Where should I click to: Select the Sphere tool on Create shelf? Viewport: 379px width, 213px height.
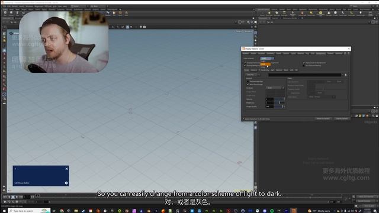pos(11,13)
